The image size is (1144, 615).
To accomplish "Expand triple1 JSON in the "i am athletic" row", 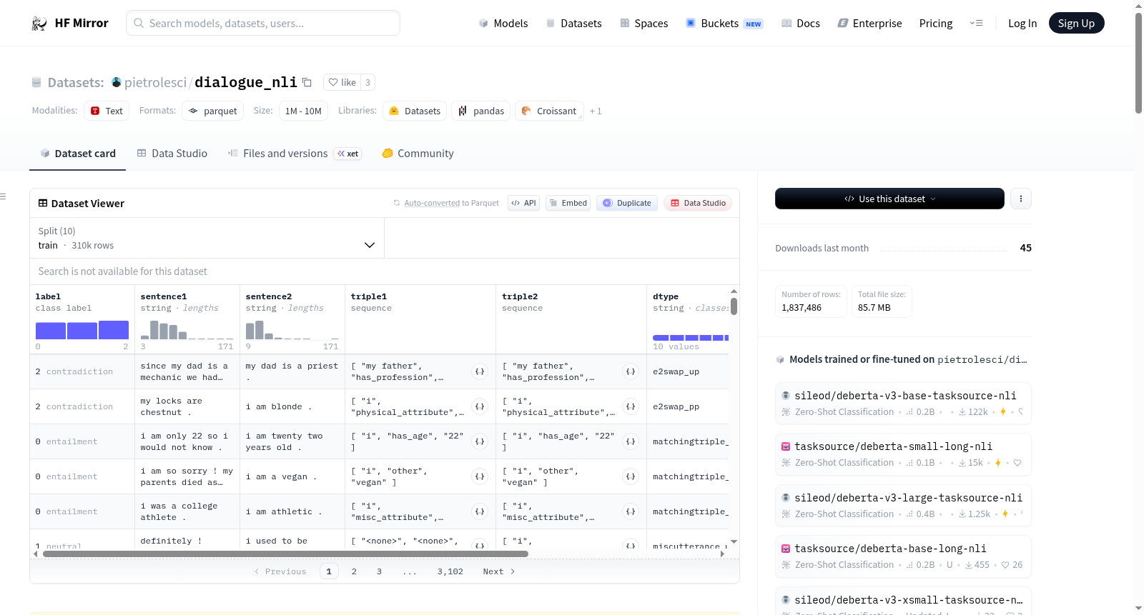I will point(480,511).
